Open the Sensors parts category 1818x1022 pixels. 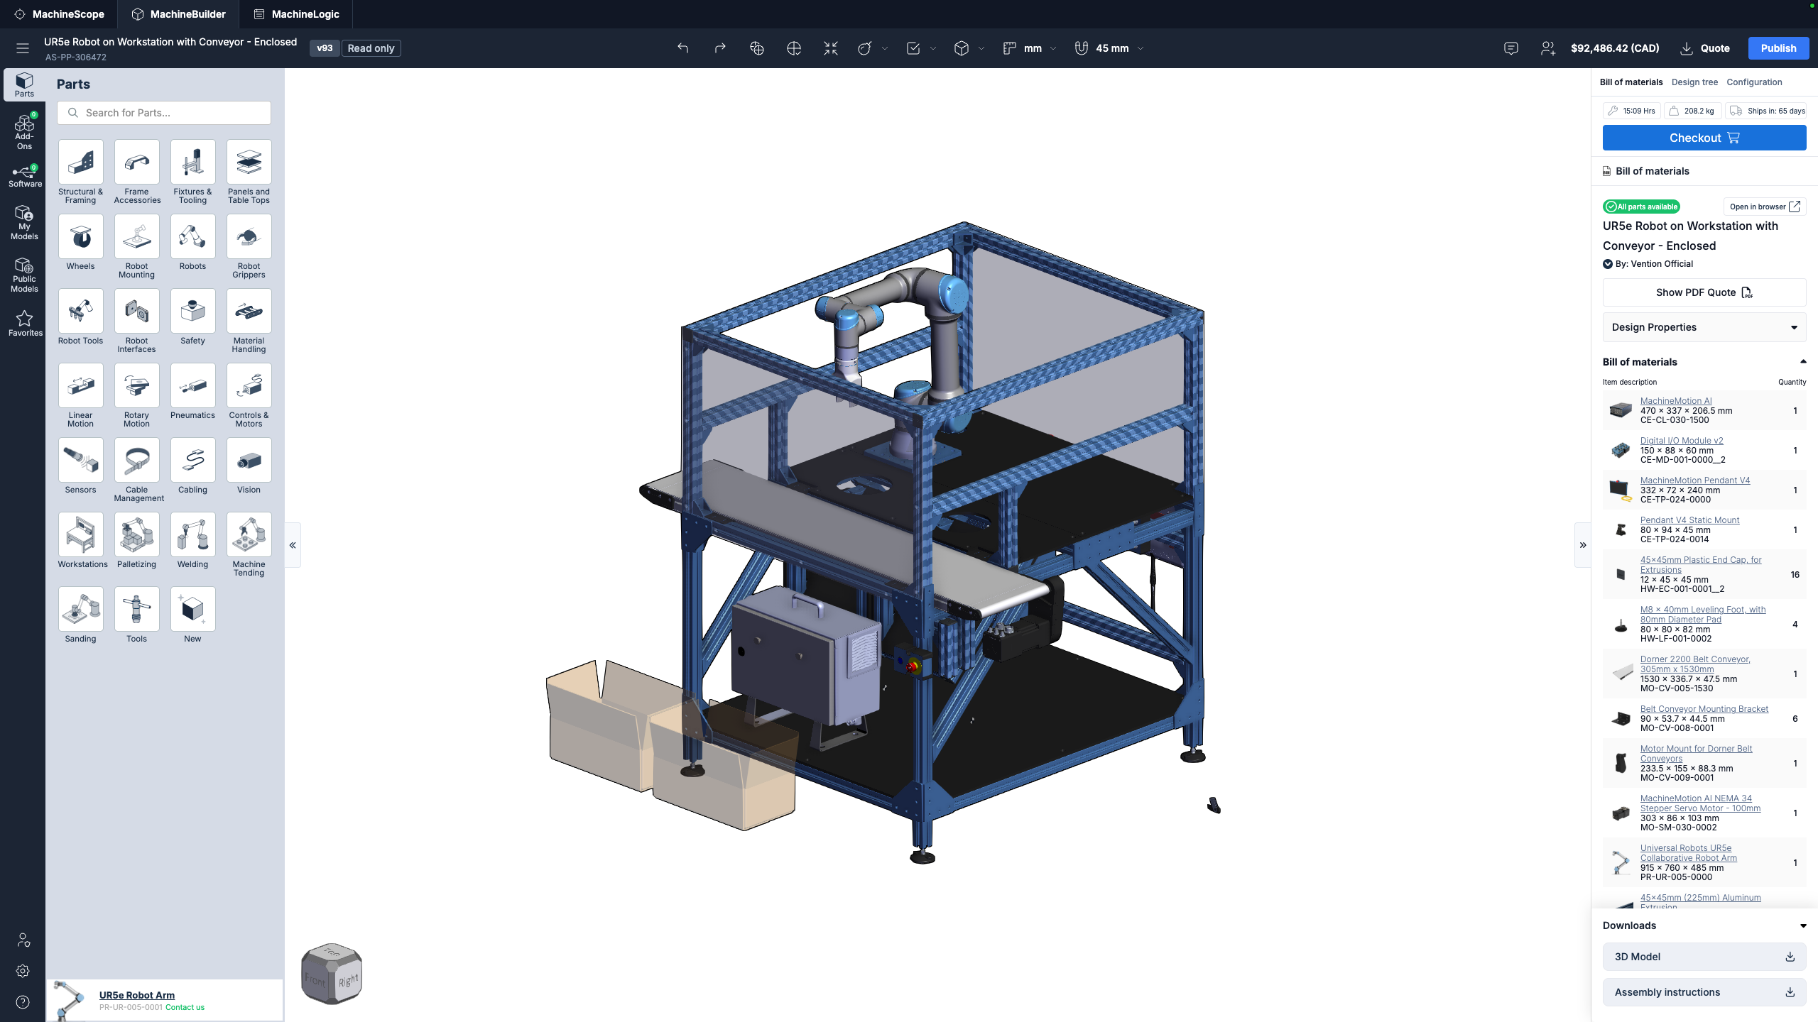(80, 466)
